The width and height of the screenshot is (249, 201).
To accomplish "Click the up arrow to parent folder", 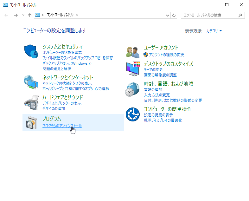I will (x=30, y=15).
